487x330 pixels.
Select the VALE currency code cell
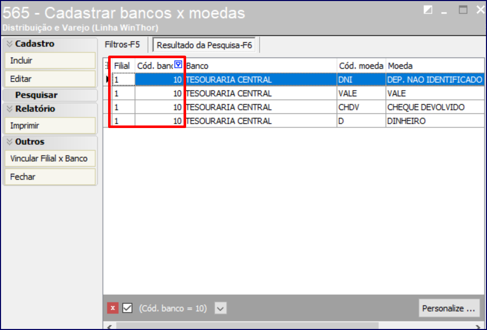point(361,93)
